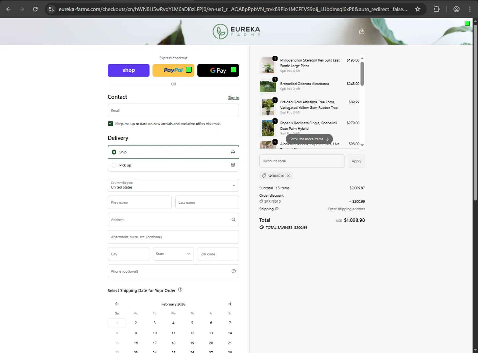This screenshot has height=353, width=478.
Task: Click delivery truck icon beside Ship
Action: tap(233, 152)
